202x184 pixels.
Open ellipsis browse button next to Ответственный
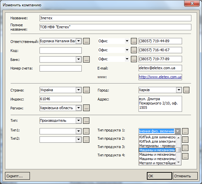[x=86, y=41]
